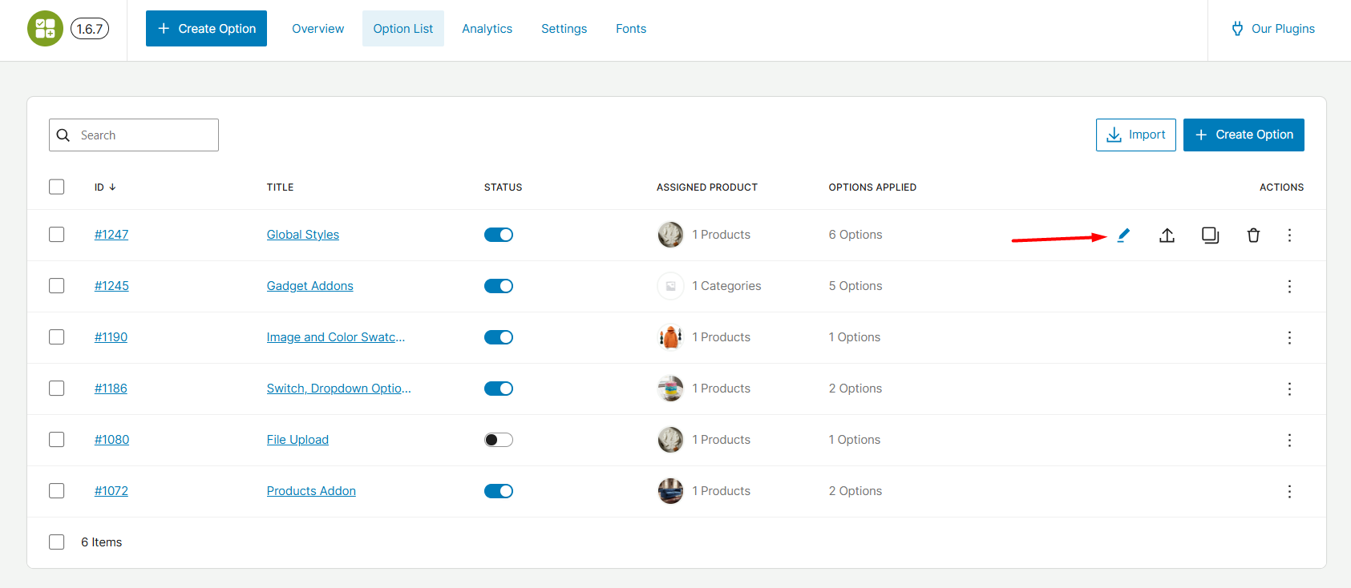Disable the Image and Color Swatc... status toggle

pyautogui.click(x=499, y=337)
